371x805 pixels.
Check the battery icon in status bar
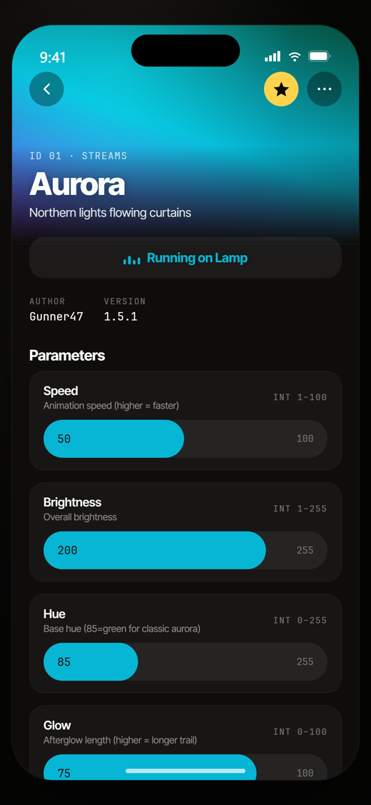pyautogui.click(x=320, y=56)
